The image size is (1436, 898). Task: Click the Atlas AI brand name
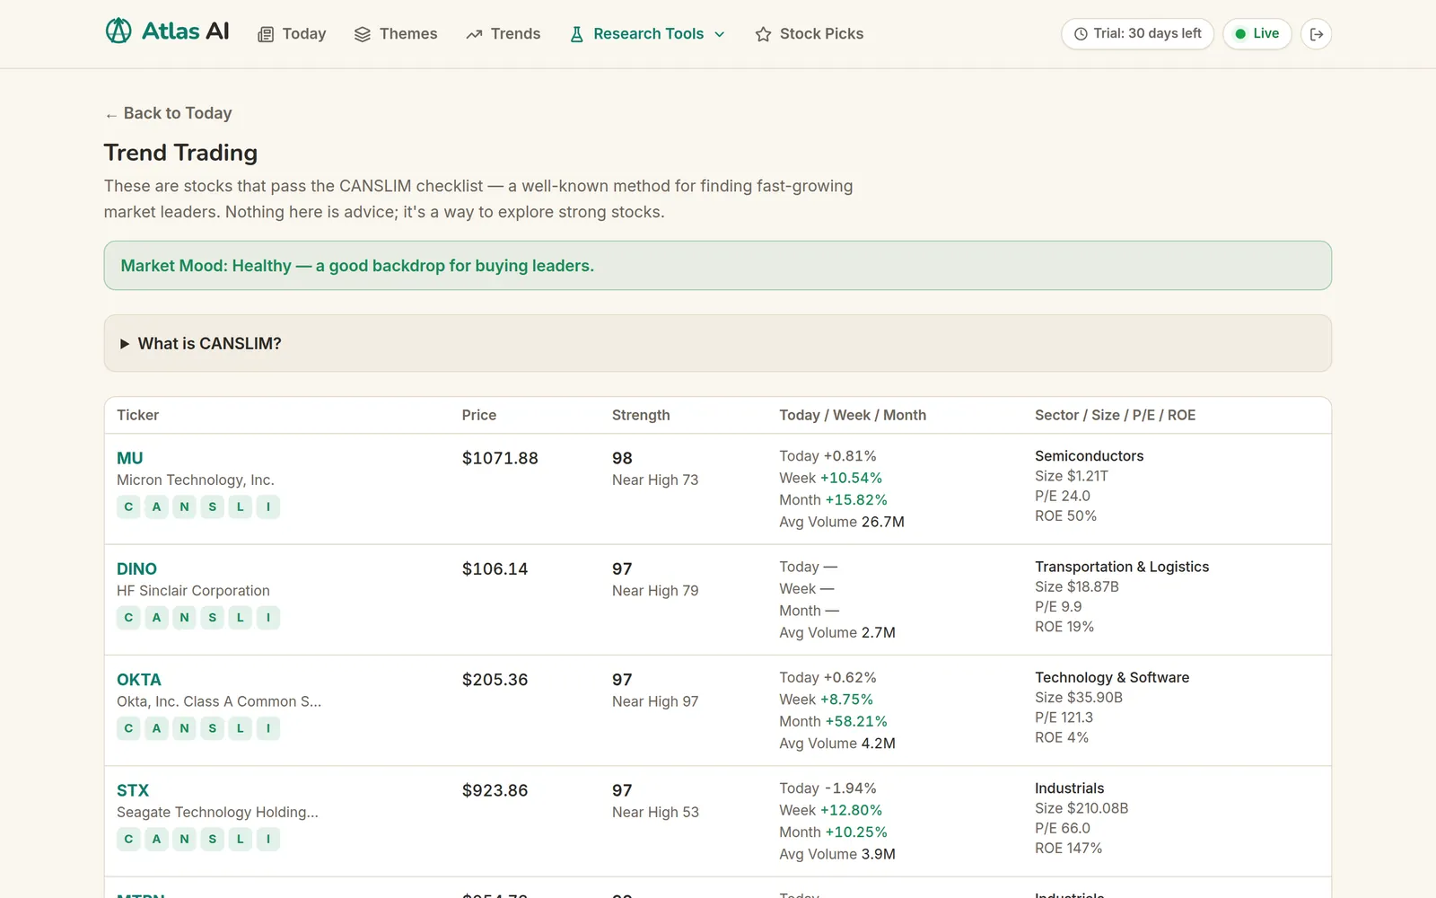(x=186, y=31)
